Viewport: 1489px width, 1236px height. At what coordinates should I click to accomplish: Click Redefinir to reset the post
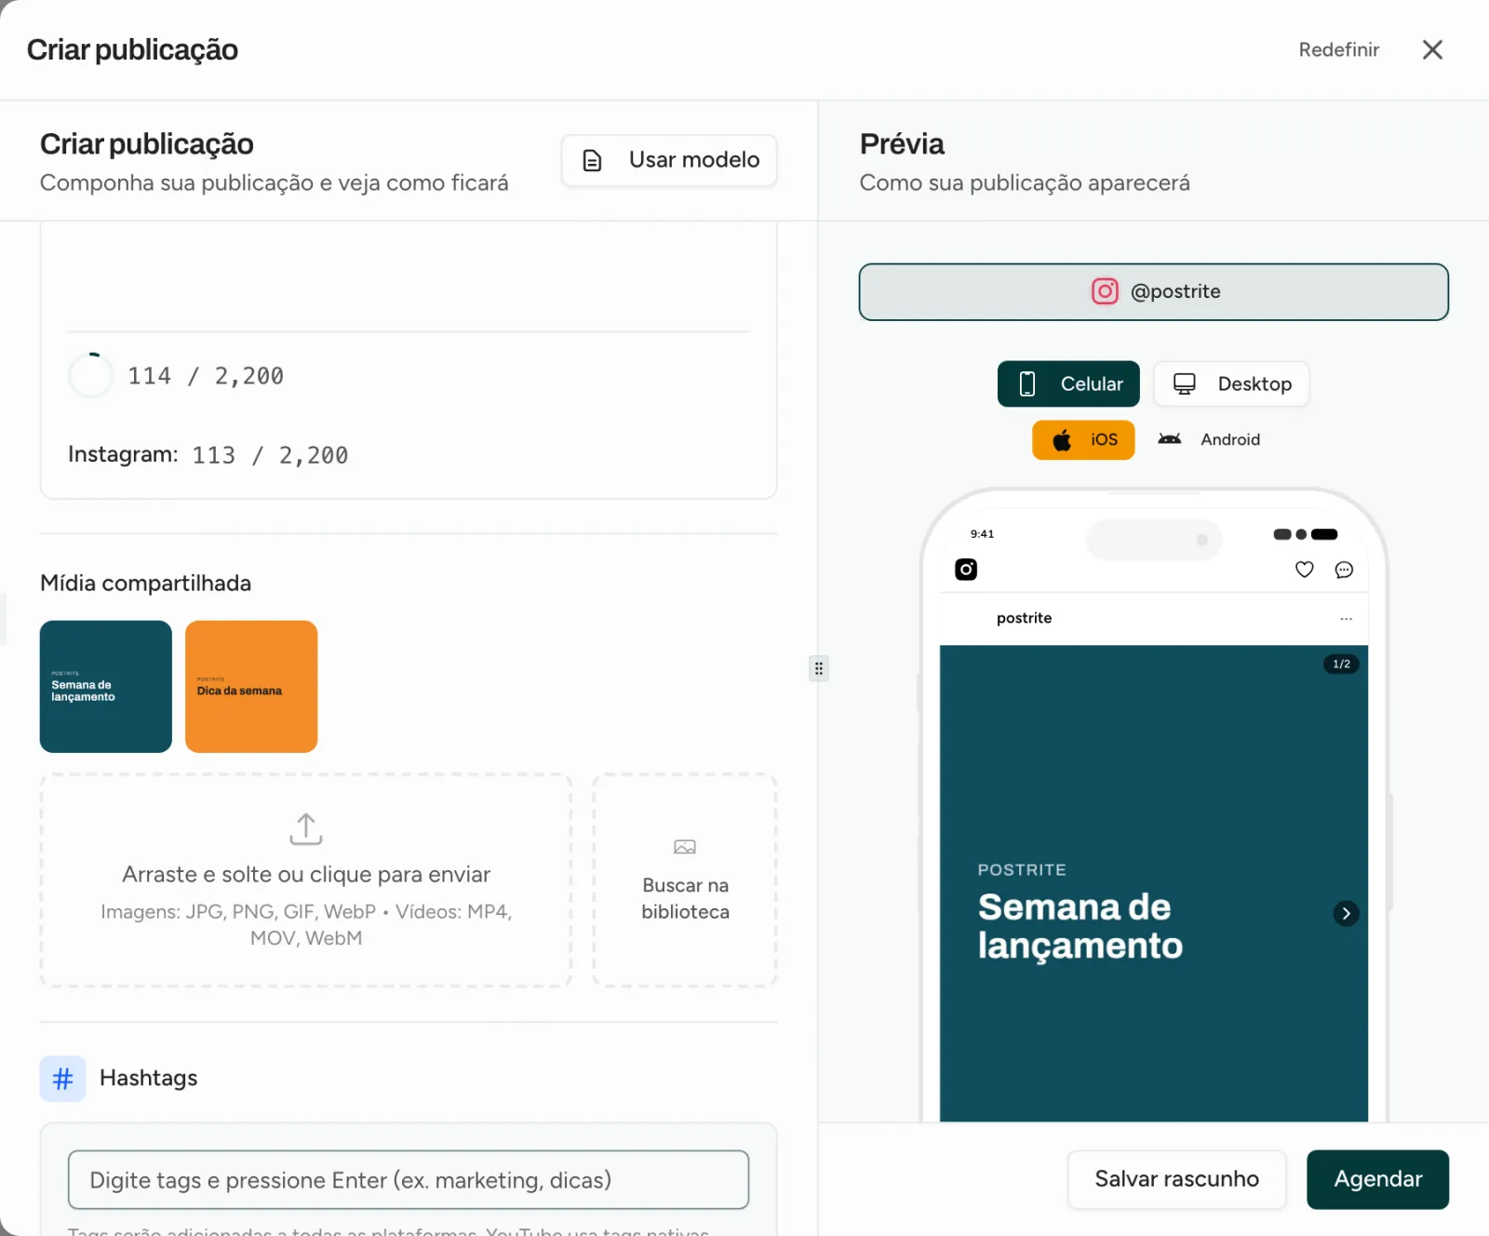coord(1338,49)
